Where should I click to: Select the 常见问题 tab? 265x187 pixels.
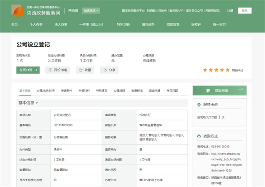[x=172, y=90]
